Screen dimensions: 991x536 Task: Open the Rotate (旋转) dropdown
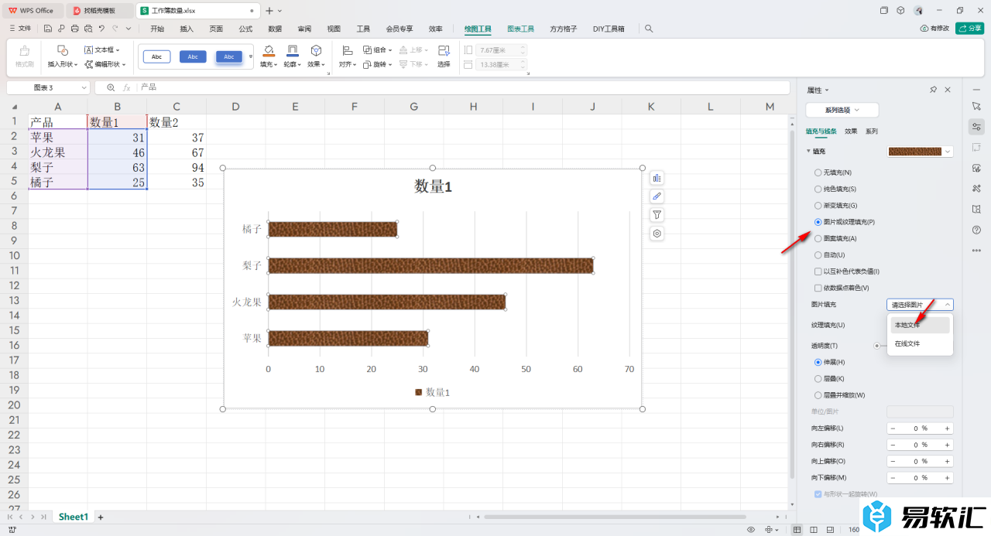point(378,64)
